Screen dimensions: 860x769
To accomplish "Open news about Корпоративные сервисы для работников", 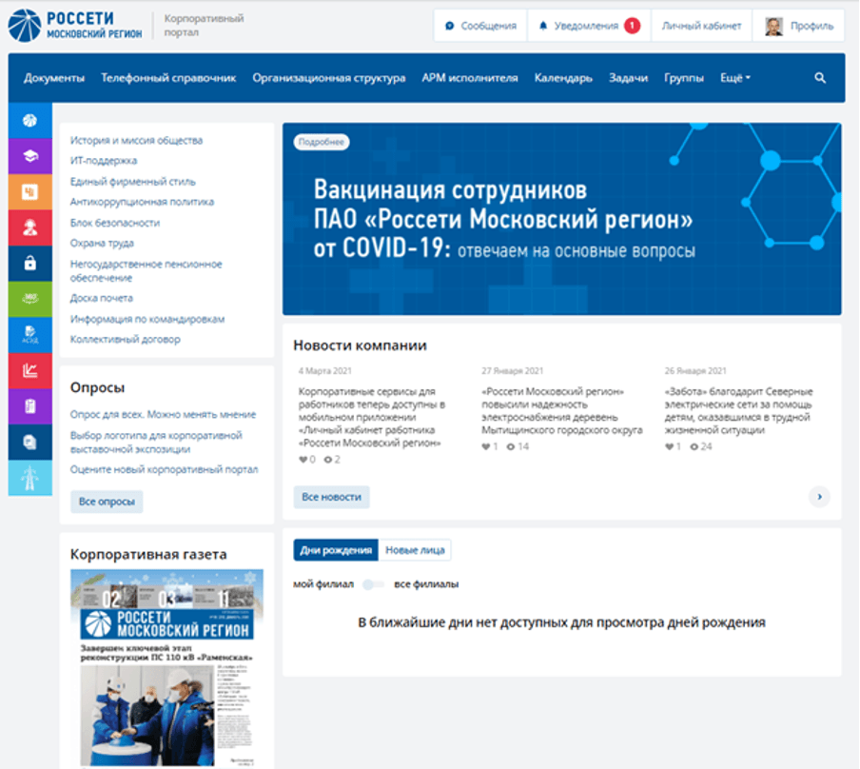I will pyautogui.click(x=372, y=417).
